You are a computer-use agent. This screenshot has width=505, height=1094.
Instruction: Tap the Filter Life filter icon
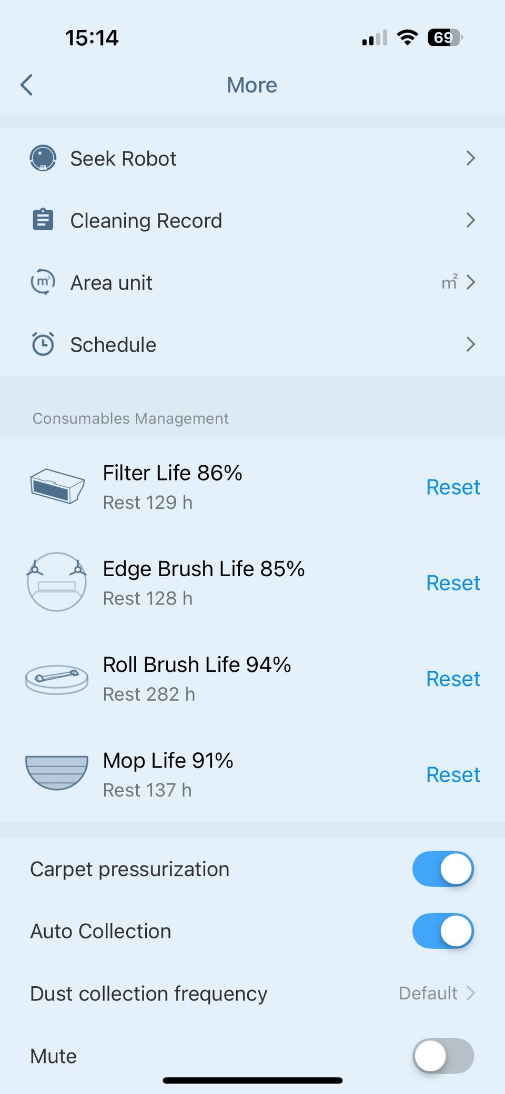(57, 486)
